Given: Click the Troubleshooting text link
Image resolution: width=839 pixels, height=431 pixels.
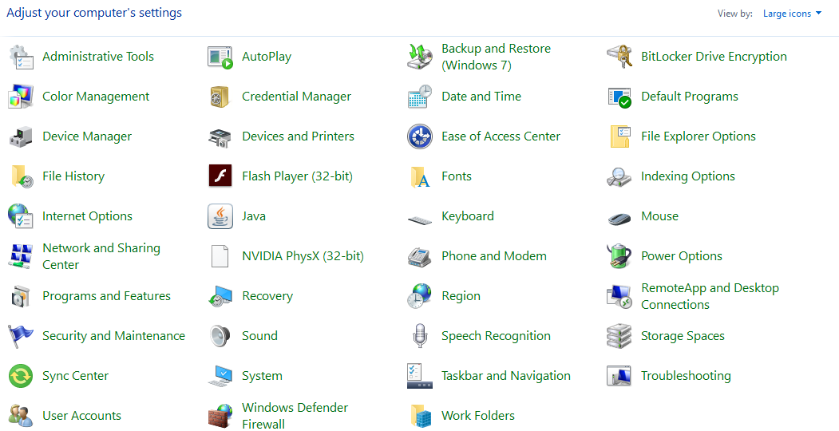Looking at the screenshot, I should 686,376.
